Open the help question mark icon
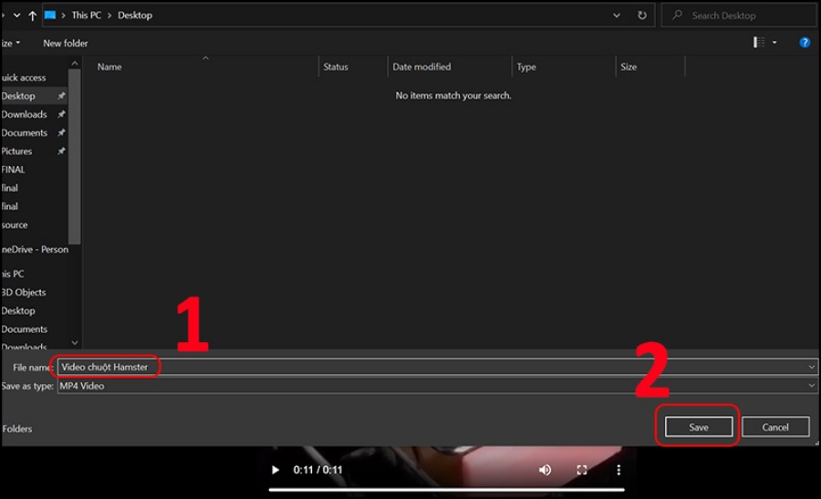The height and width of the screenshot is (499, 821). point(805,43)
